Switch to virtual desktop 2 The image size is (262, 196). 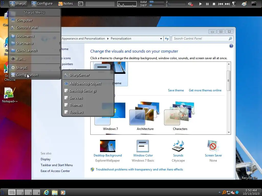(20, 192)
